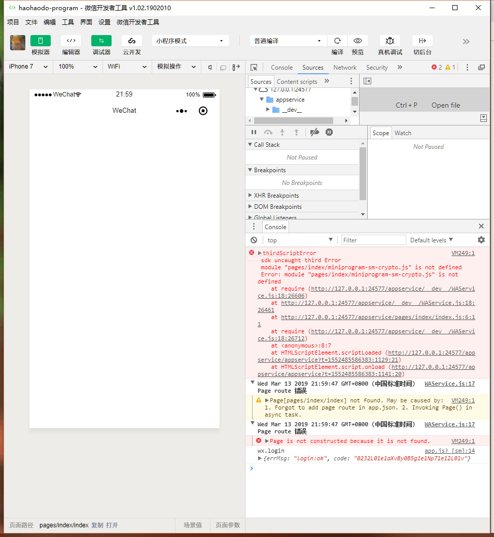Toggle the sources navigator sidebar icon
The image size is (494, 537).
[x=368, y=81]
